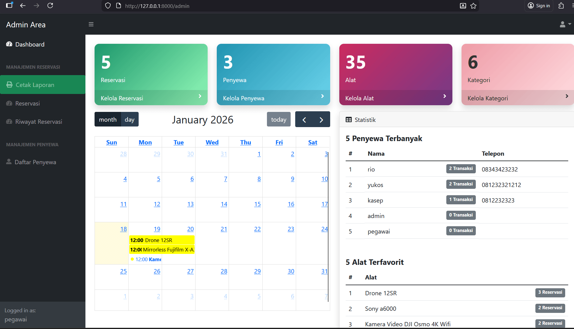Open the user account dropdown in navbar
Viewport: 574px width, 329px height.
[565, 24]
